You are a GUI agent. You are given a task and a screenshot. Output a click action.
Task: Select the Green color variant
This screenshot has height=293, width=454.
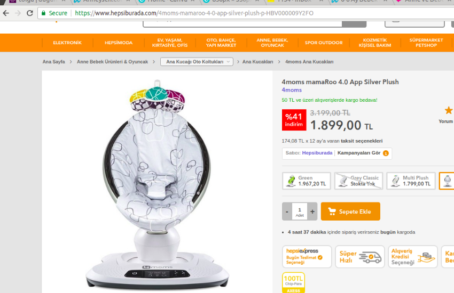coord(307,181)
